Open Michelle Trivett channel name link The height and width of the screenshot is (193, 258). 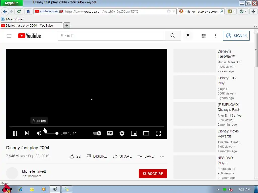34,171
